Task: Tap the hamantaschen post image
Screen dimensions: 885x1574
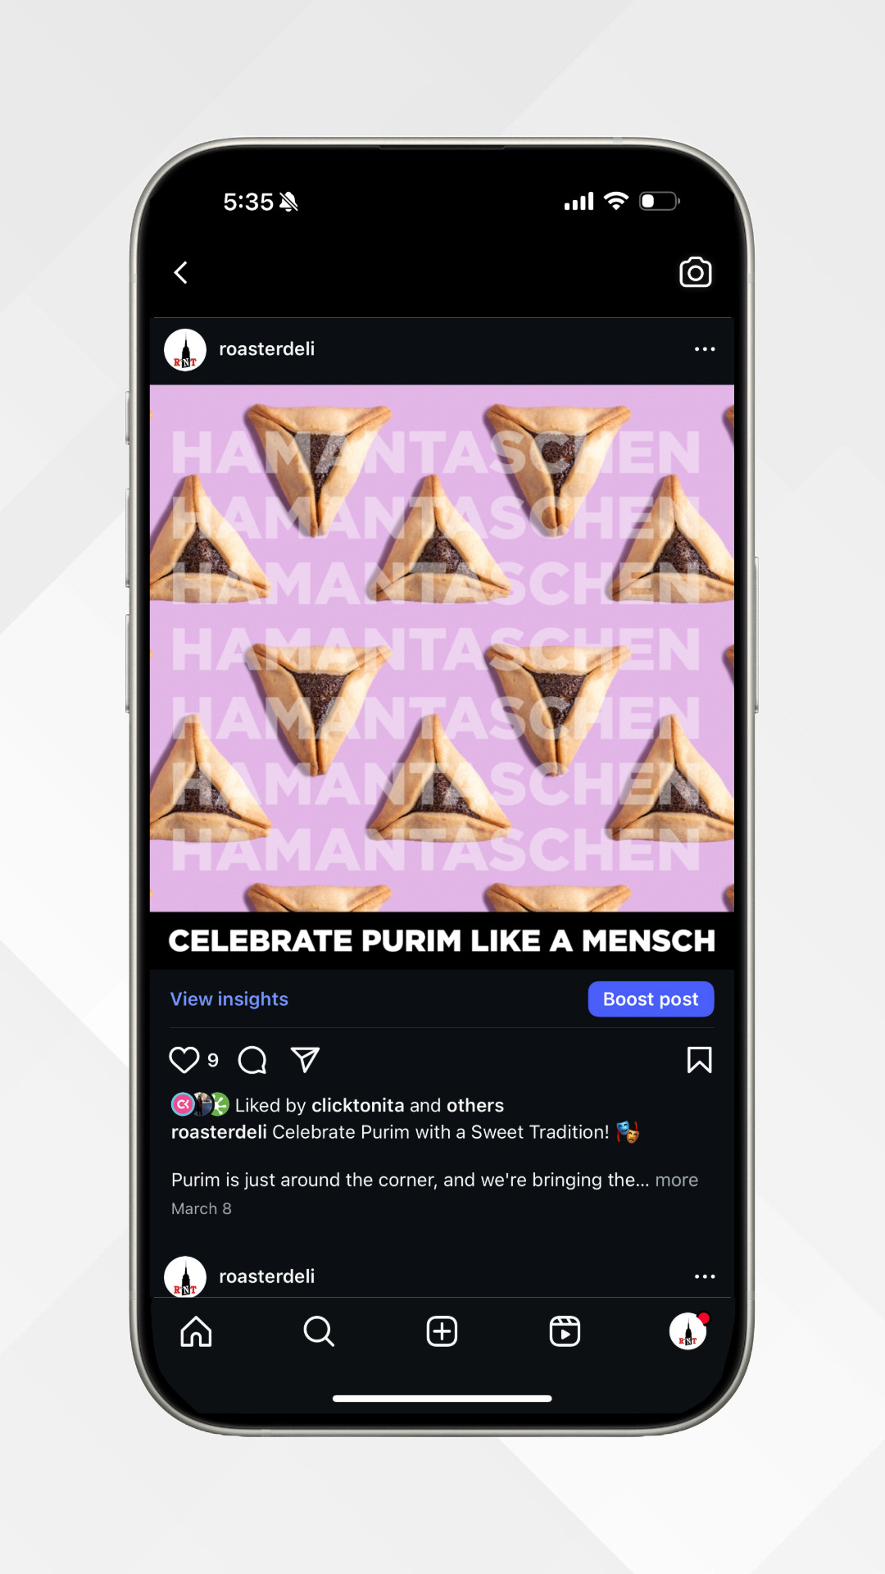Action: tap(442, 648)
